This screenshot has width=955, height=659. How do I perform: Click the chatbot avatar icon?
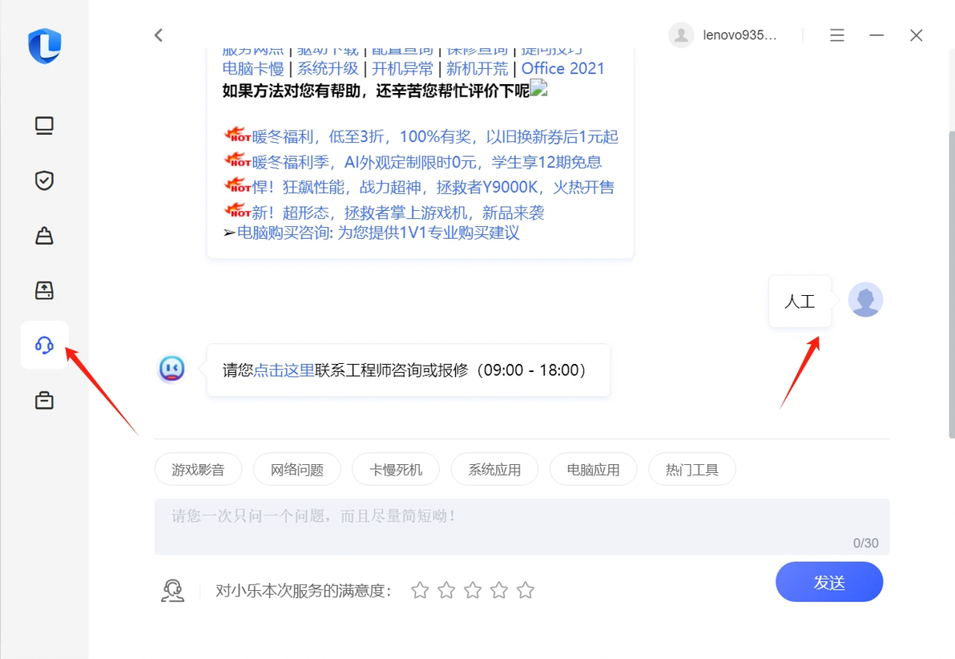(171, 370)
